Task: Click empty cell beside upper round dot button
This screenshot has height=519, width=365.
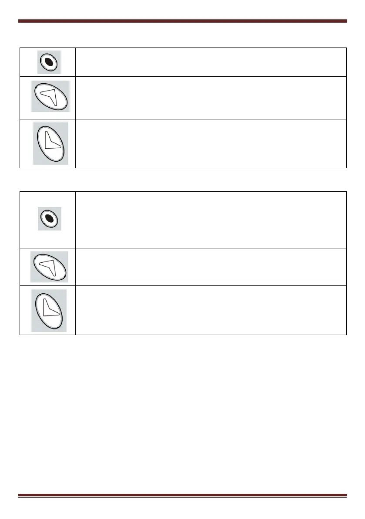Action: (211, 62)
